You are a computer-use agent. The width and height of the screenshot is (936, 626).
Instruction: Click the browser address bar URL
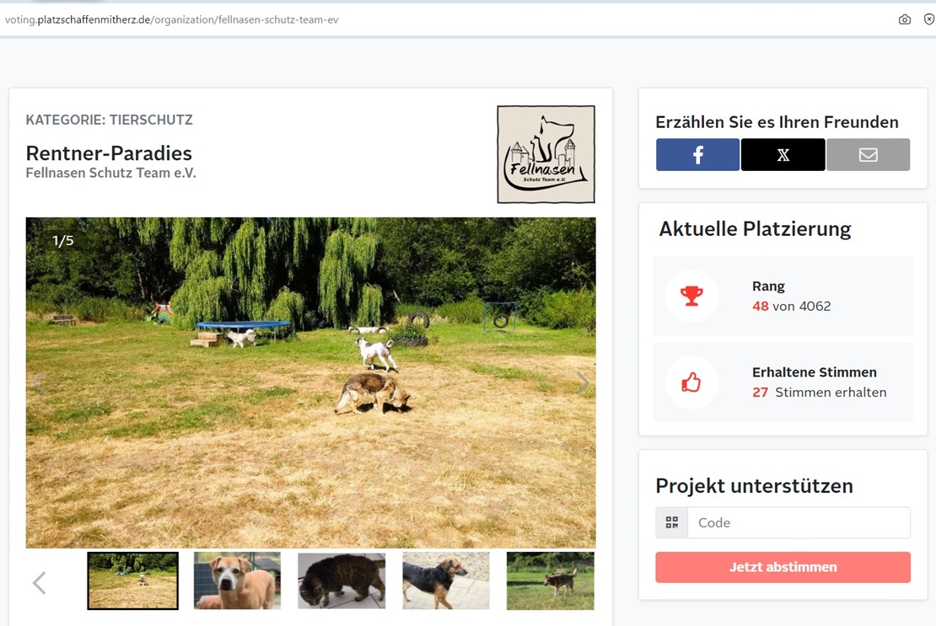(x=171, y=19)
